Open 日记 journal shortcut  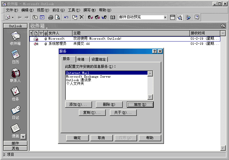(15, 112)
